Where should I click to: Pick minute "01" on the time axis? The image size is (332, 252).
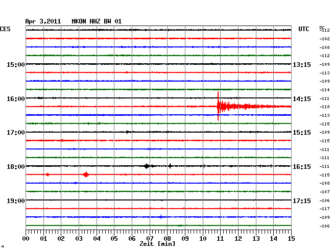click(x=43, y=238)
